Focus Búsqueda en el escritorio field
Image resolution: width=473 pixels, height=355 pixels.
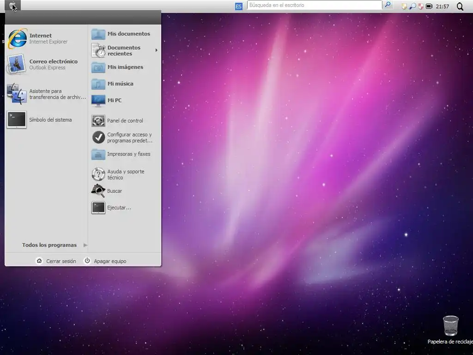click(314, 5)
